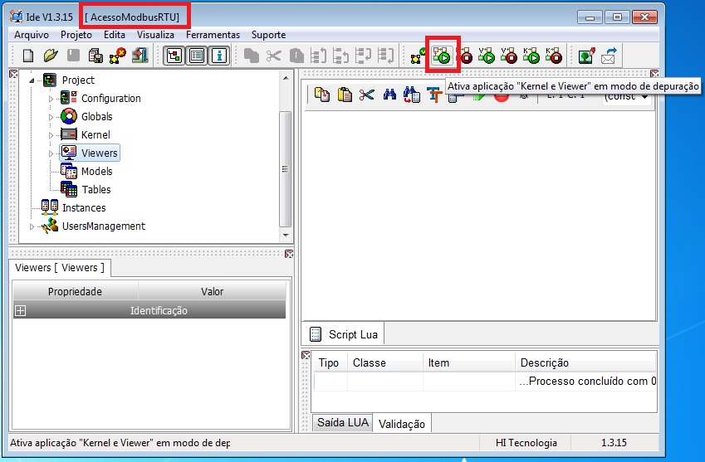The image size is (705, 462).
Task: Create a new project file
Action: (x=28, y=56)
